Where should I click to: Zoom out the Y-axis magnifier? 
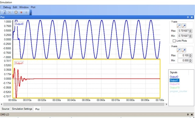[179, 26]
